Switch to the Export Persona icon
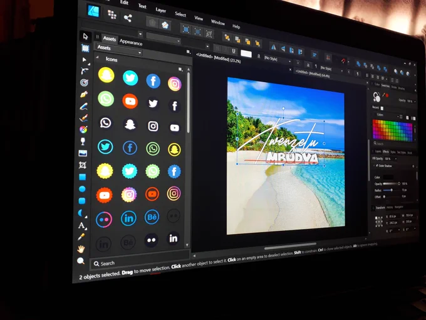Image resolution: width=426 pixels, height=320 pixels. [x=128, y=18]
